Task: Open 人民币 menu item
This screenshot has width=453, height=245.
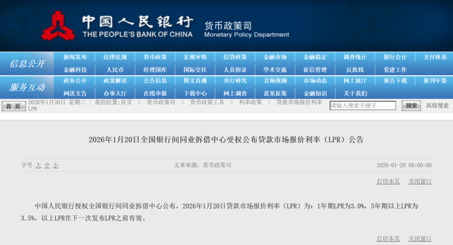Action: click(115, 70)
